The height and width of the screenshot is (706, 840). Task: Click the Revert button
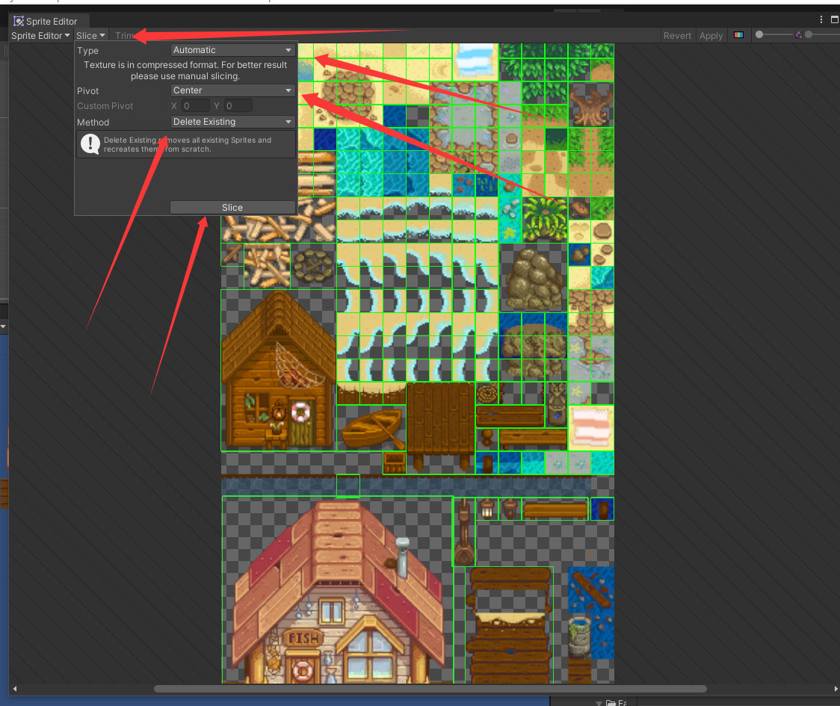677,35
